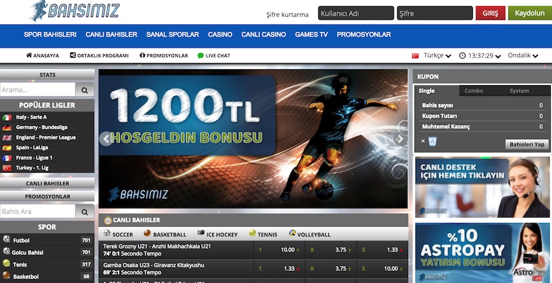The width and height of the screenshot is (552, 283).
Task: Open Sanal Sporlar menu
Action: coord(172,34)
